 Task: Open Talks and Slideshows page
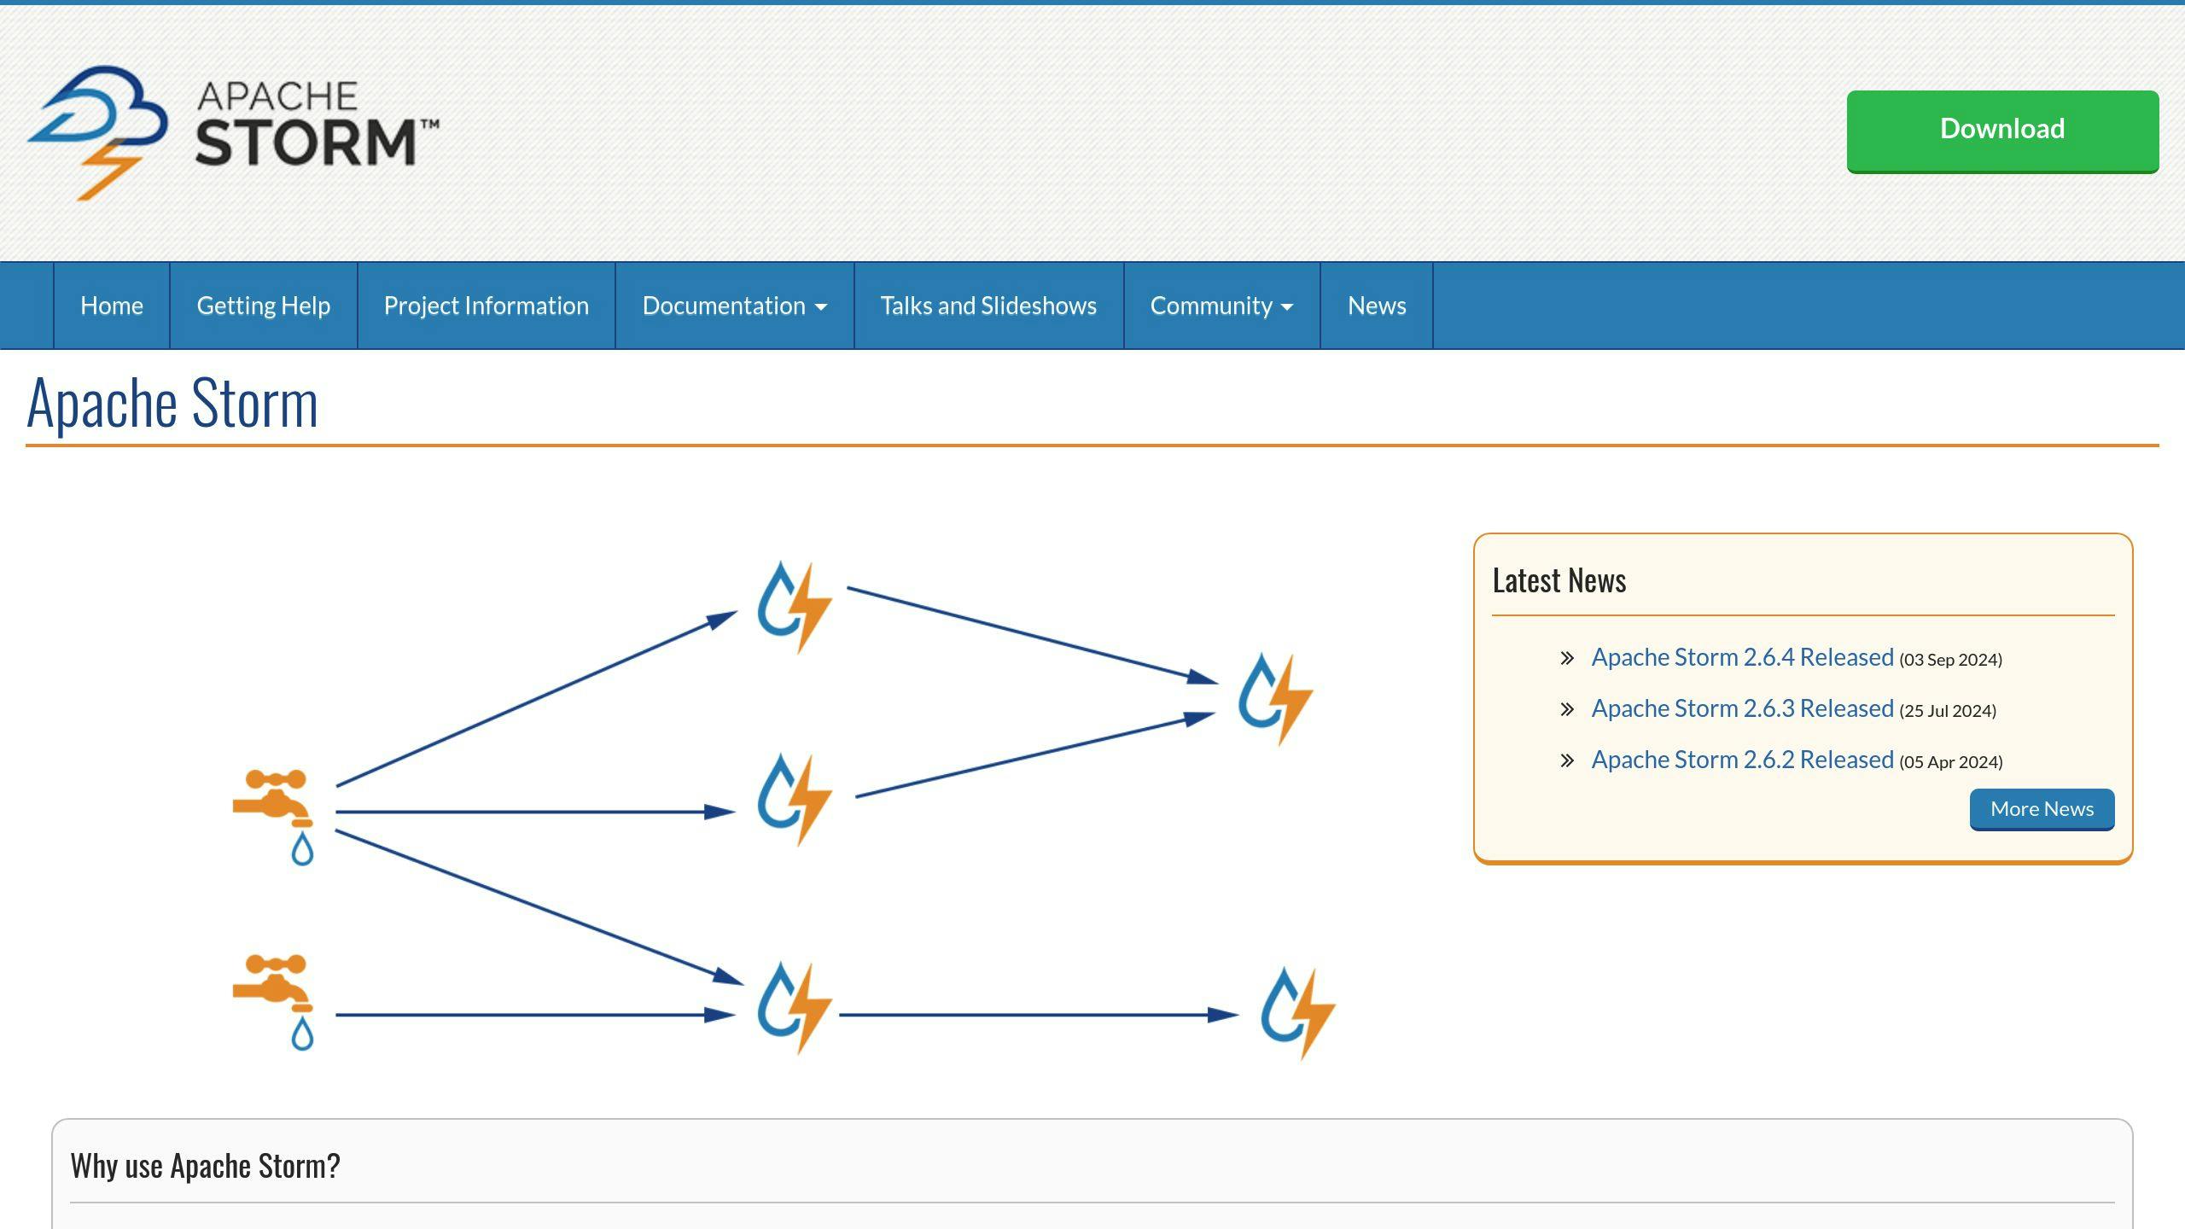988,306
